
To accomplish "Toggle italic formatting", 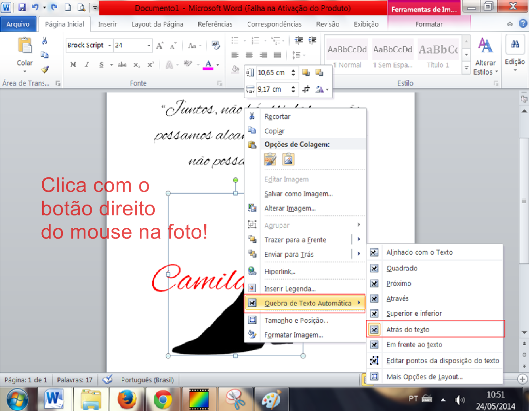I will 86,65.
